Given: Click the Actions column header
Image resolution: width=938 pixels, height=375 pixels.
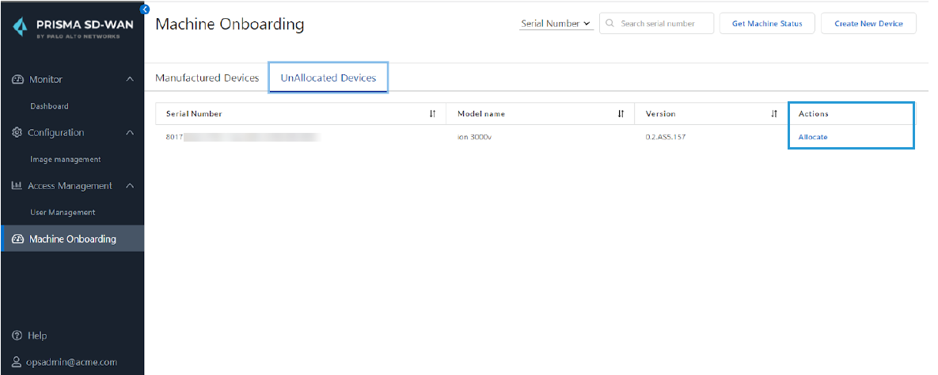Looking at the screenshot, I should (814, 114).
